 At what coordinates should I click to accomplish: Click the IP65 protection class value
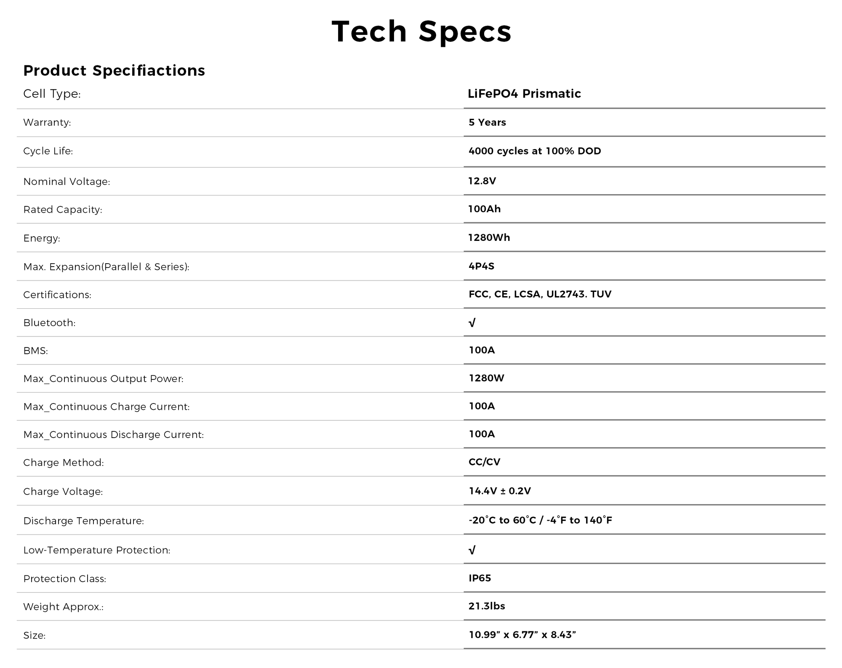pyautogui.click(x=480, y=578)
